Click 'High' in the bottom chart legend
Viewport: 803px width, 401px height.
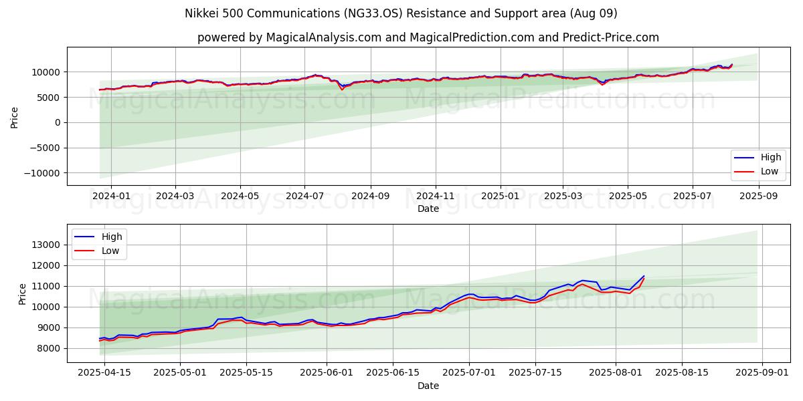112,237
